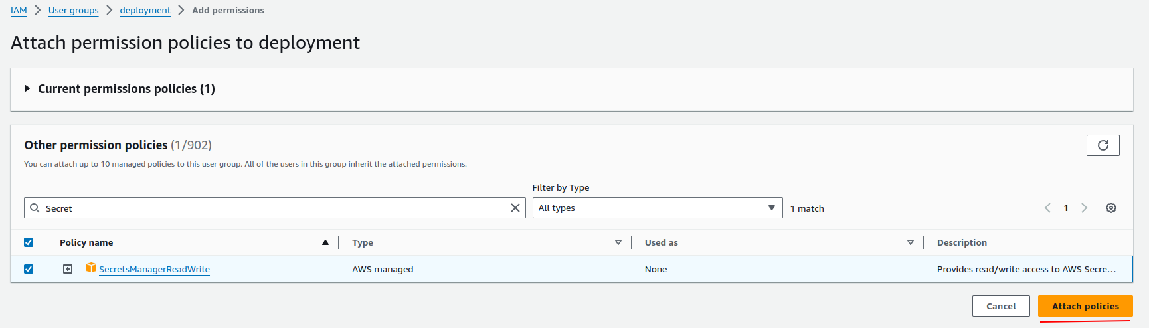Go to User groups breadcrumb
Image resolution: width=1149 pixels, height=328 pixels.
tap(73, 10)
